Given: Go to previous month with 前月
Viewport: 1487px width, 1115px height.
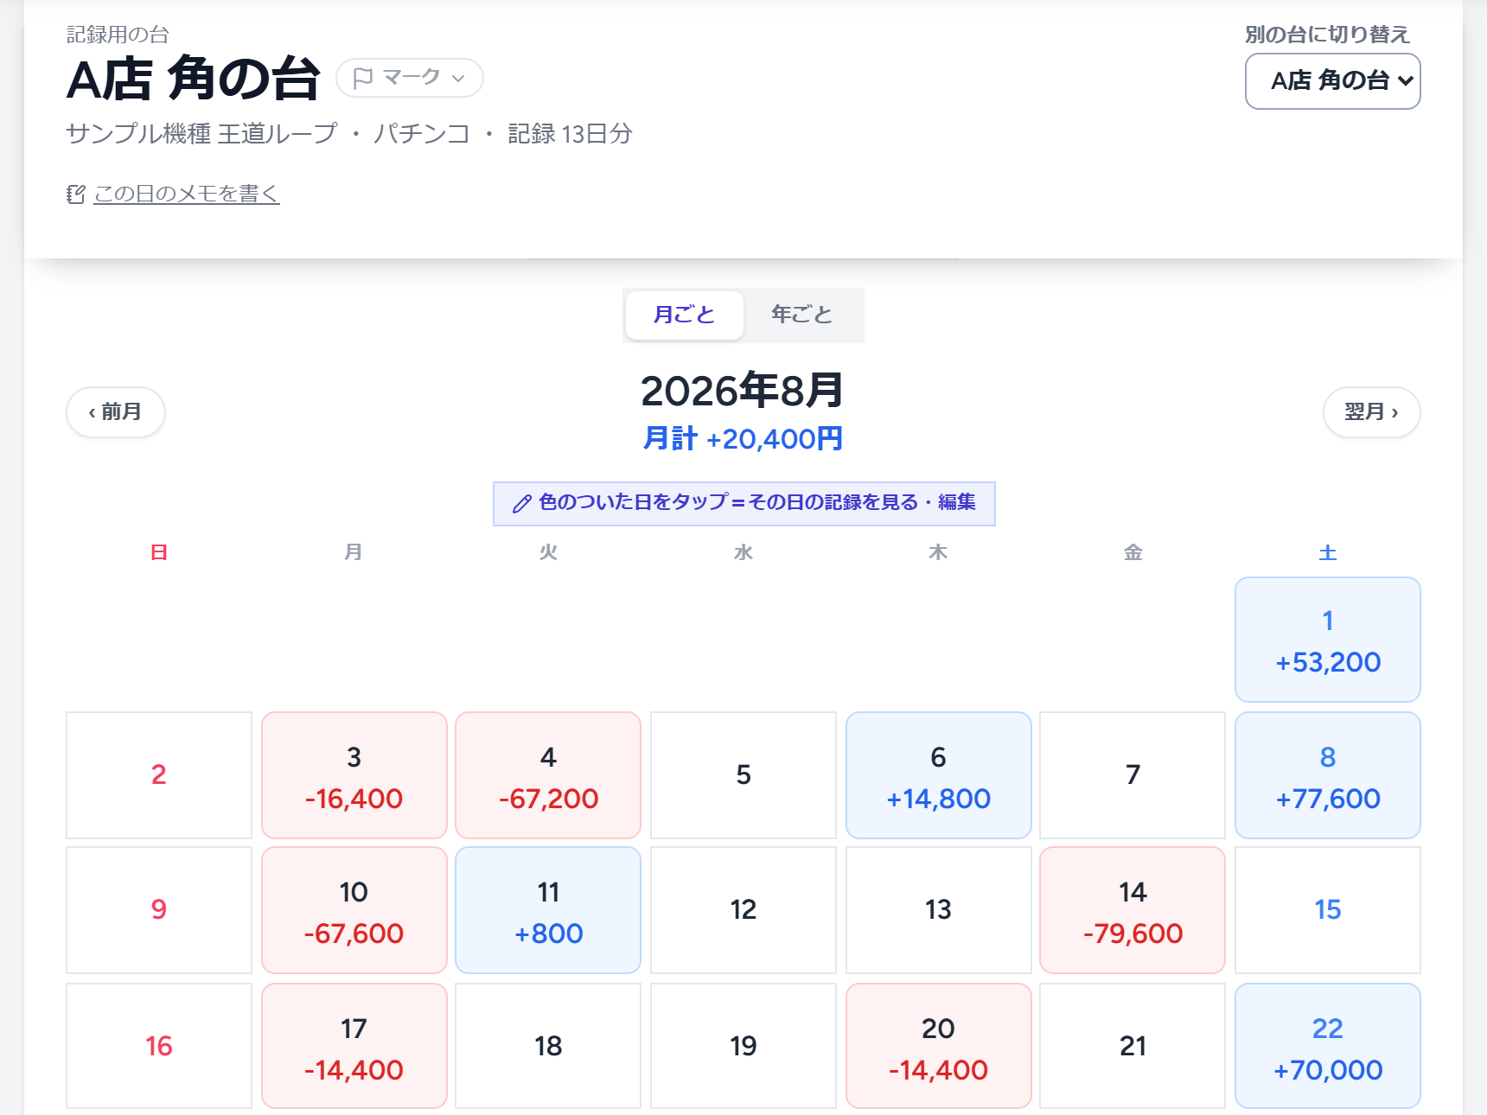Looking at the screenshot, I should click(x=116, y=412).
